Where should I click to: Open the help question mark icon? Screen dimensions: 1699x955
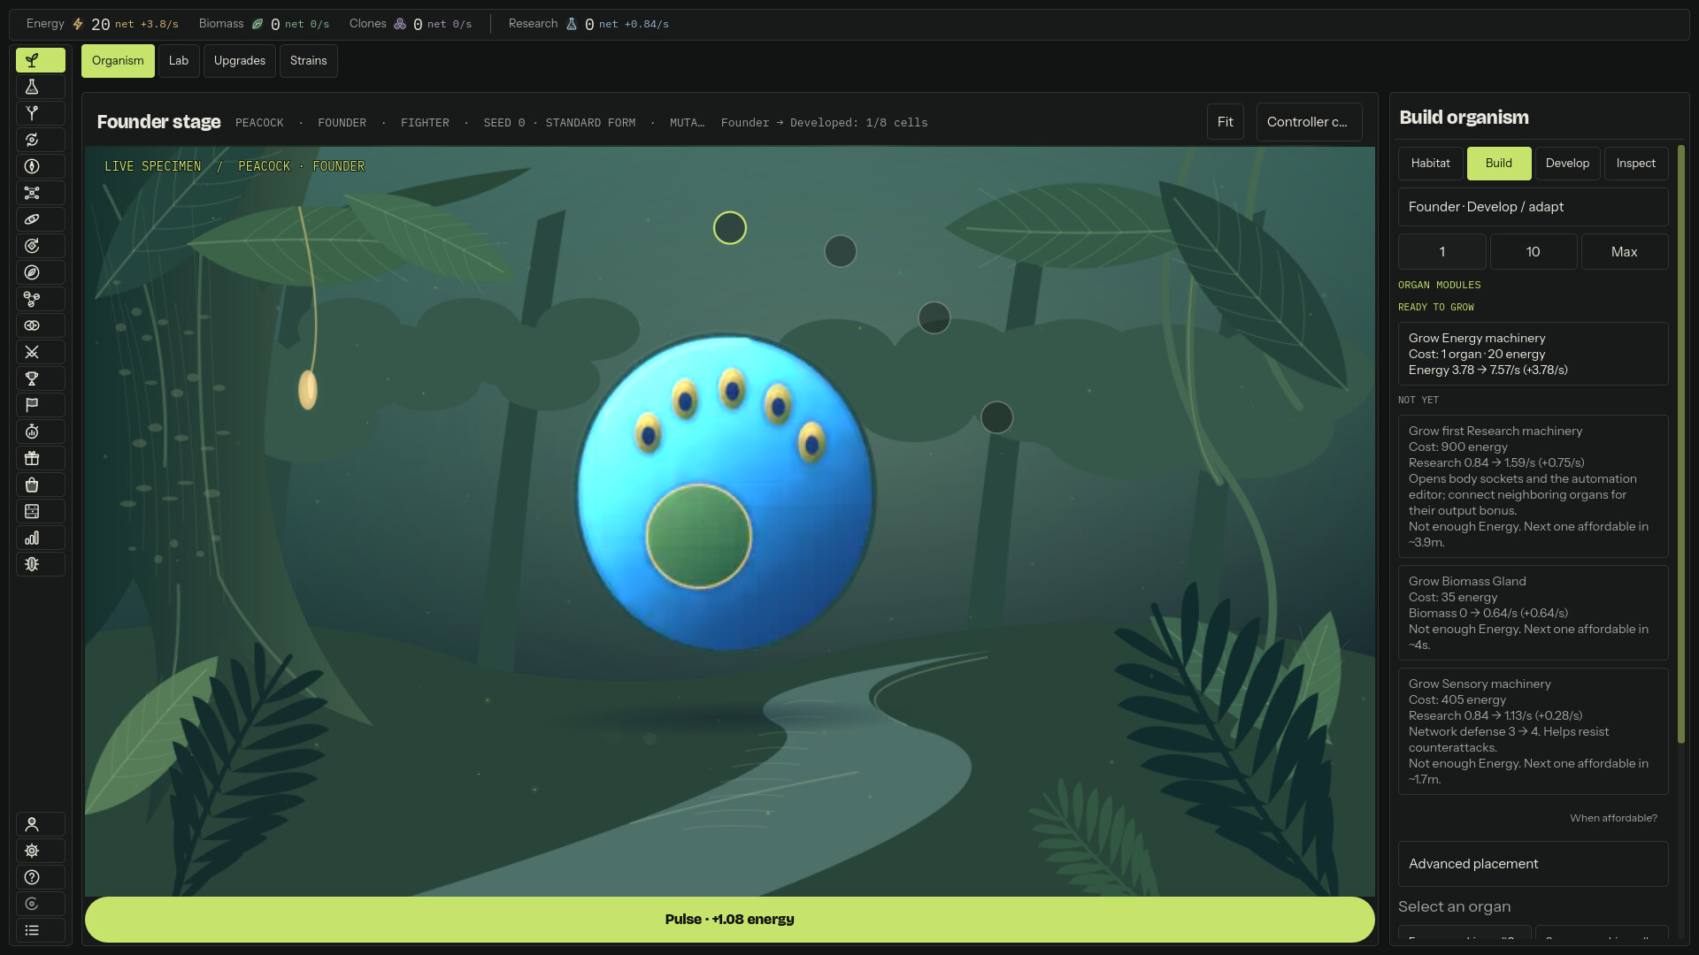41,877
